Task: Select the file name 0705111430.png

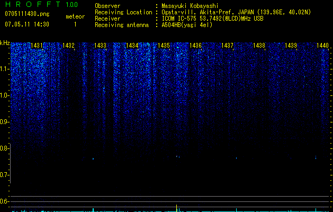Action: 27,14
